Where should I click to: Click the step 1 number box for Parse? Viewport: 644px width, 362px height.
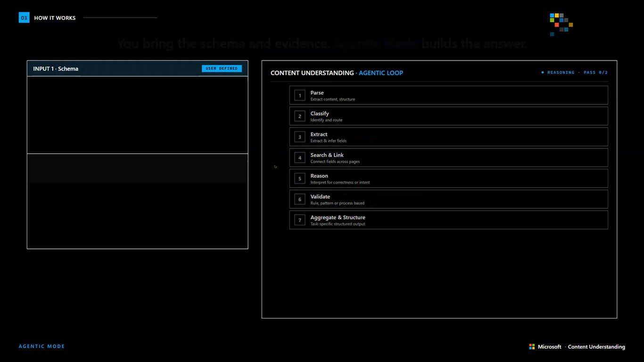pyautogui.click(x=300, y=95)
